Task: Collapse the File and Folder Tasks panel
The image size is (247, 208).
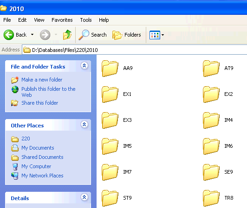Action: (x=84, y=66)
